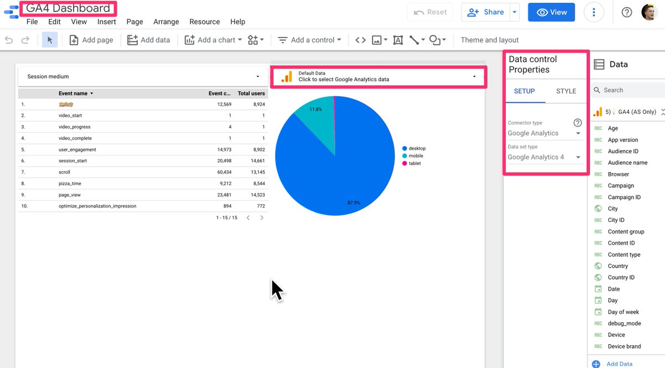Click the Data Studio logo icon
This screenshot has height=368, width=665.
pyautogui.click(x=11, y=12)
